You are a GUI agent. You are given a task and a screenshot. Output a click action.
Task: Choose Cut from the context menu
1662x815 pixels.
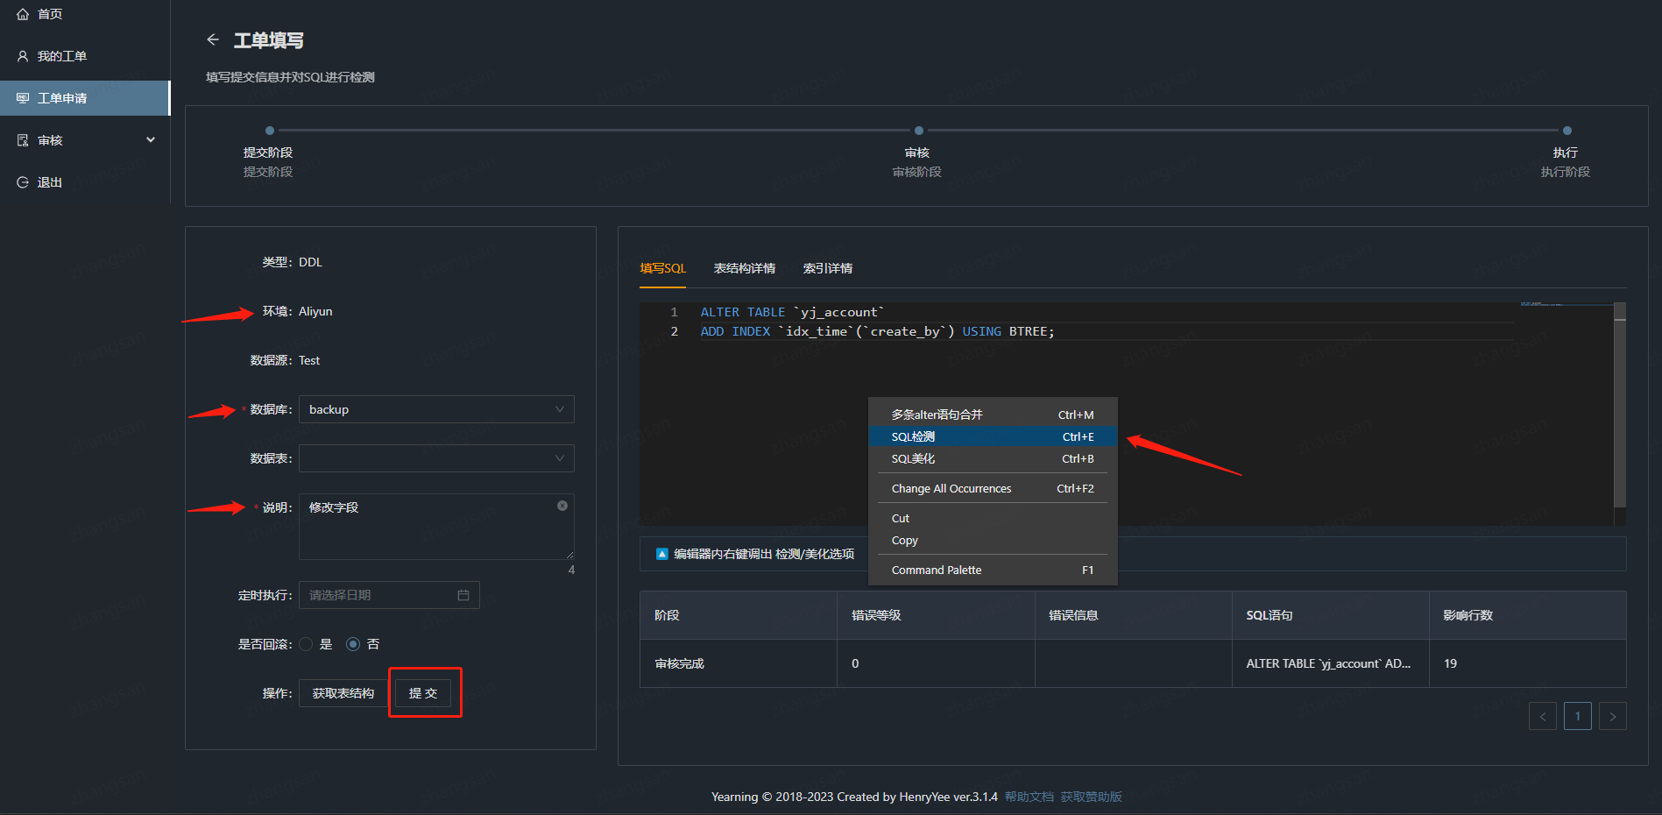point(993,518)
